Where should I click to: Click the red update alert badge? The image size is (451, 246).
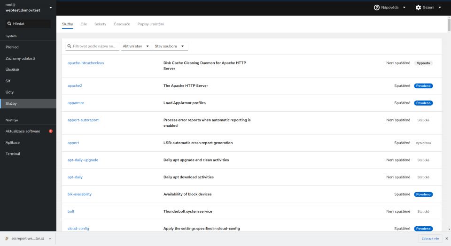point(51,131)
